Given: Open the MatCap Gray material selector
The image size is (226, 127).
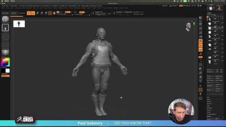Looking at the screenshot, I should point(5,53).
